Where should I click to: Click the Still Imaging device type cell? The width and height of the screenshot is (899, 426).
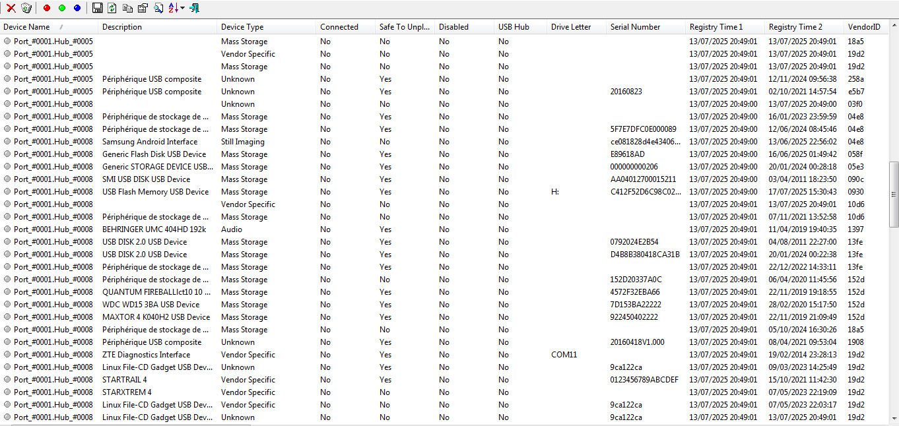243,142
